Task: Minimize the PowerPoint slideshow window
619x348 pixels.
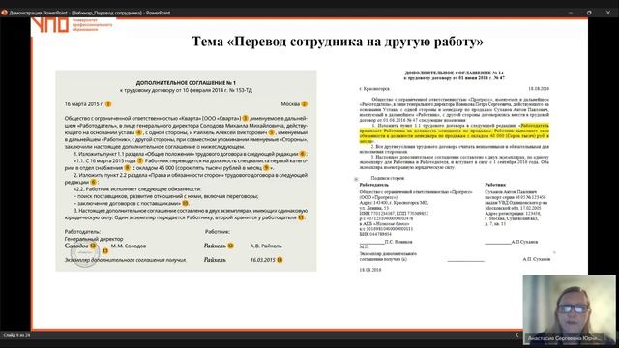Action: [x=571, y=13]
